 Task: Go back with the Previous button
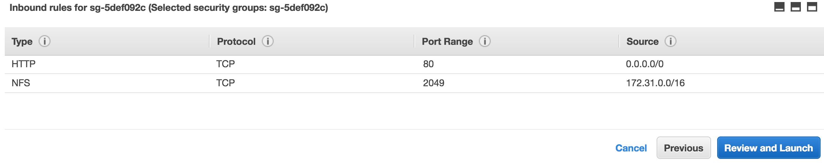point(683,148)
